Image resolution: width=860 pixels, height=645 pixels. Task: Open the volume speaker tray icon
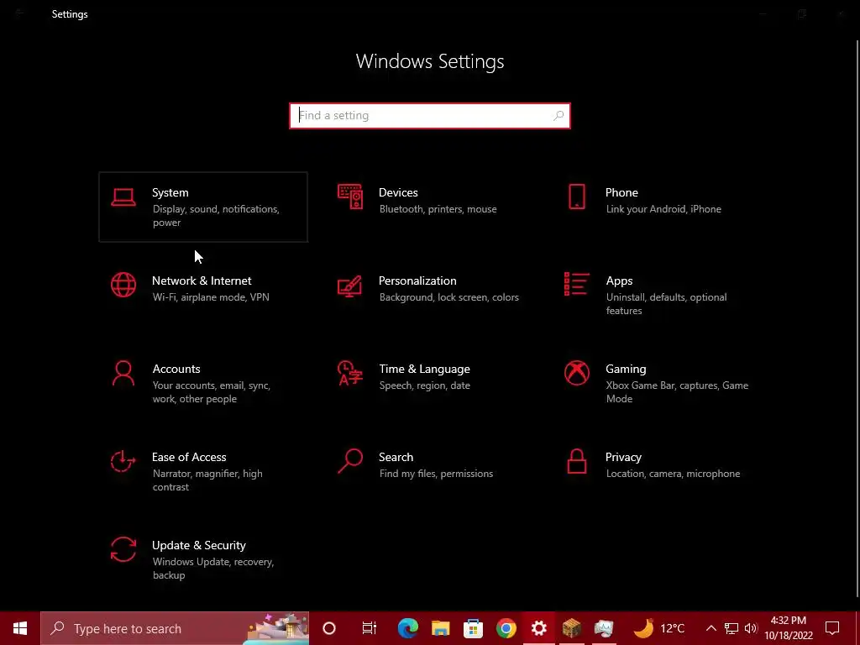(x=751, y=628)
